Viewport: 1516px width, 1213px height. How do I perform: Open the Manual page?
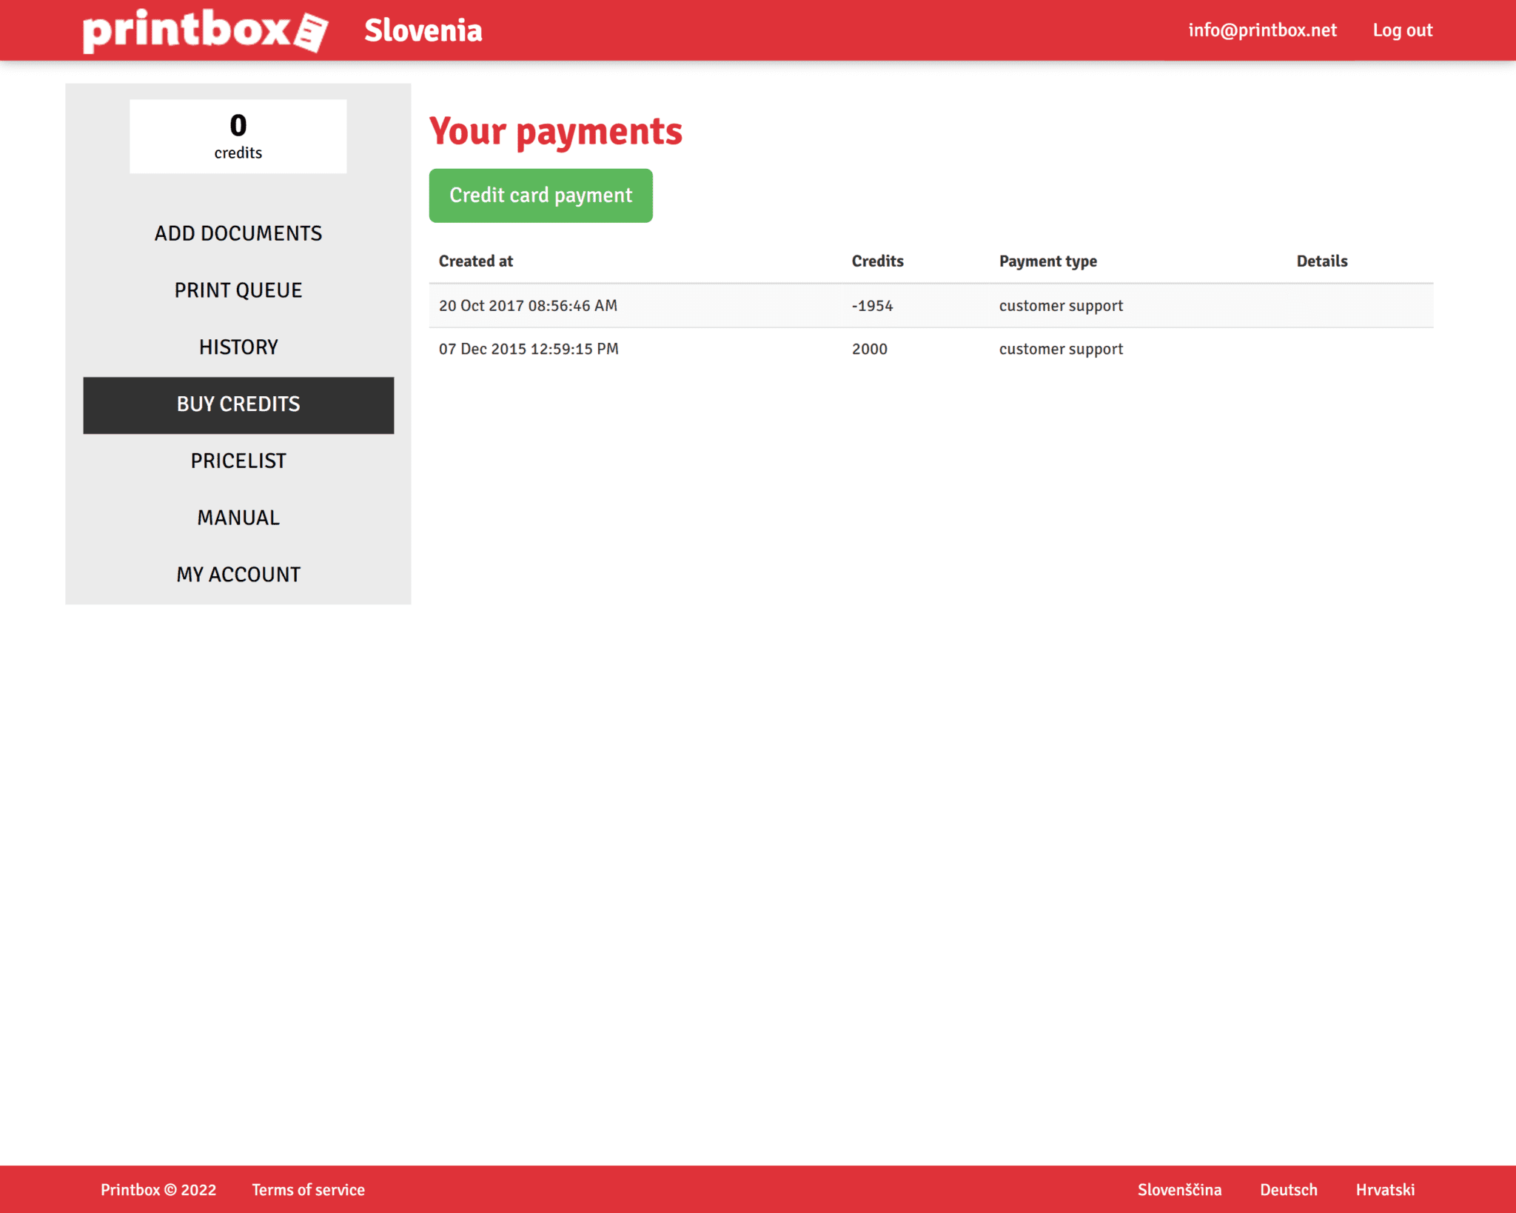238,518
